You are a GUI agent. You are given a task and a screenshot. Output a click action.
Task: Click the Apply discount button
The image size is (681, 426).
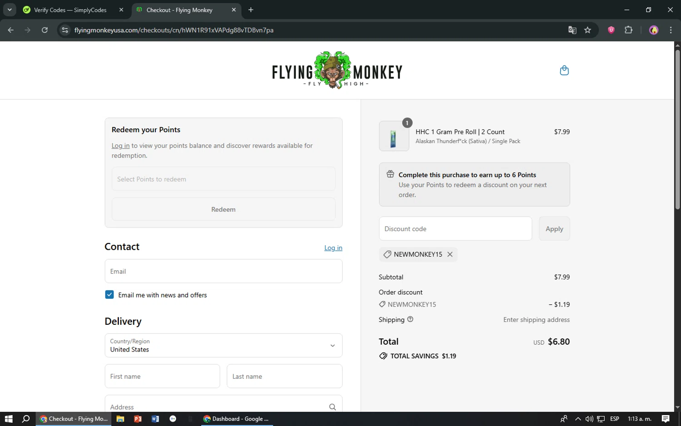[x=554, y=229]
